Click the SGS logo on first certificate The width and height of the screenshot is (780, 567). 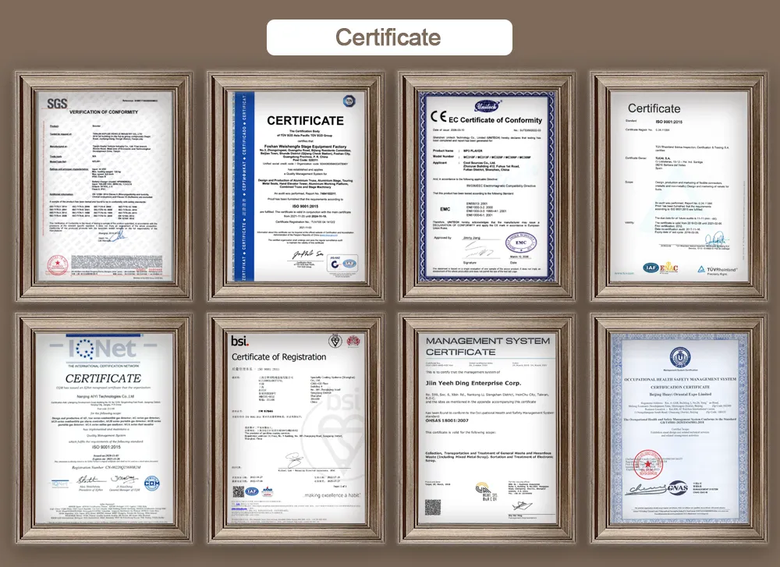point(57,103)
